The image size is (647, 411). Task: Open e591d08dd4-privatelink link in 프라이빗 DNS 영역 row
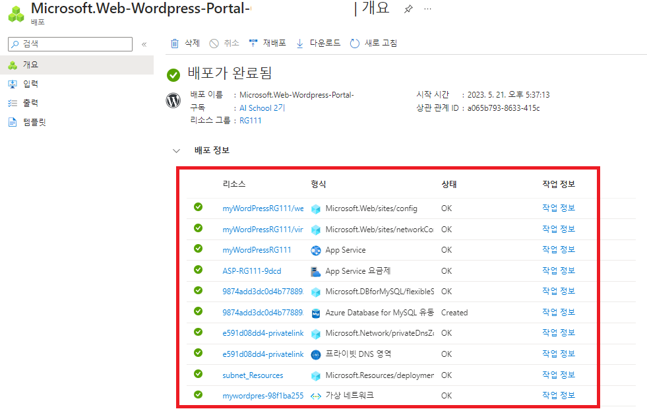[x=263, y=354]
